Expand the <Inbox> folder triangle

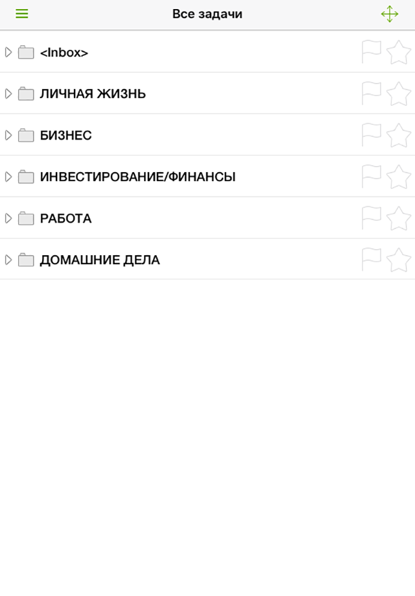click(x=8, y=52)
